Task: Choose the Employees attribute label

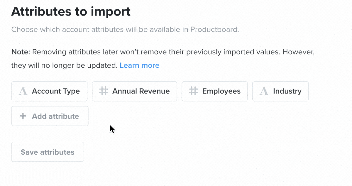Action: pos(221,91)
